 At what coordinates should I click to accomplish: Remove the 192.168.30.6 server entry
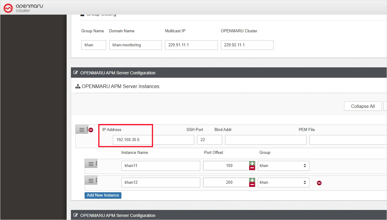[x=91, y=130]
